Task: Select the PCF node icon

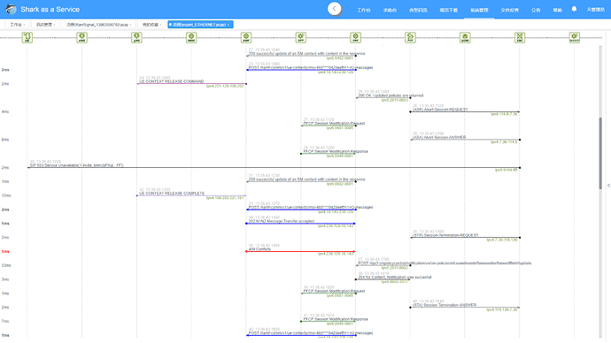Action: [x=410, y=37]
